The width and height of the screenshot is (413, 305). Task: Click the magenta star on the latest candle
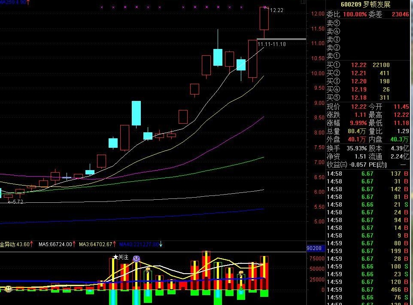(x=265, y=7)
